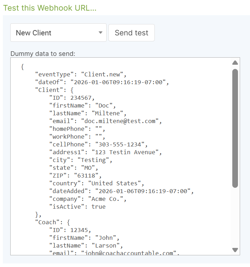Screen dimensions: 250x267
Task: Click the "ID": 234567 line
Action: pyautogui.click(x=72, y=98)
